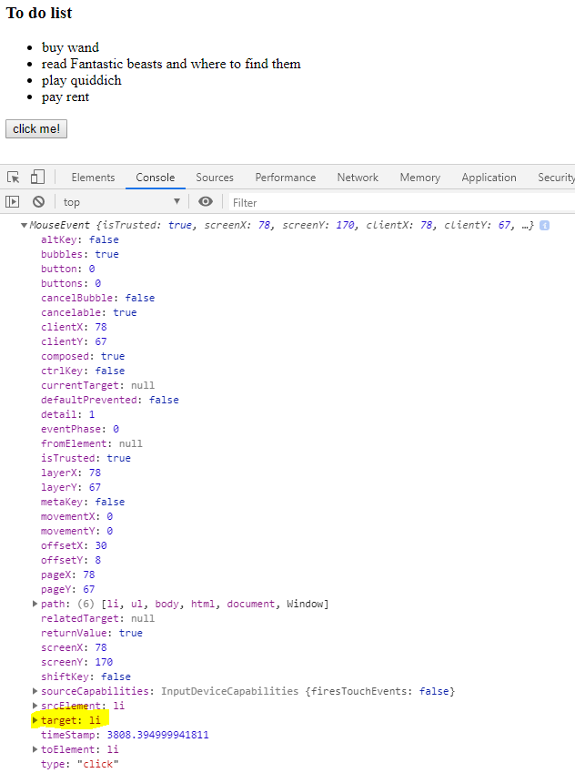Open the Performance tab

click(x=285, y=178)
